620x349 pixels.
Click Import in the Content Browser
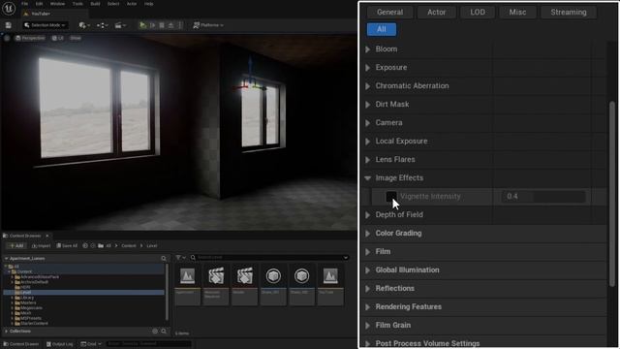click(x=41, y=245)
